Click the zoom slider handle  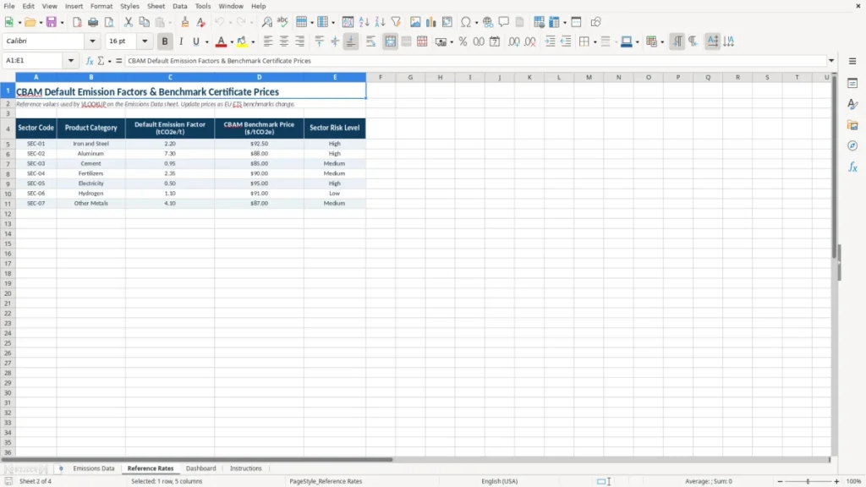pyautogui.click(x=808, y=481)
